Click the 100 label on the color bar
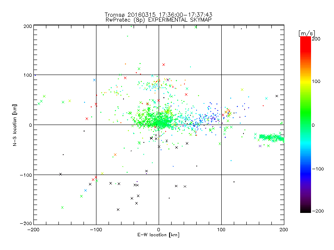 316,81
